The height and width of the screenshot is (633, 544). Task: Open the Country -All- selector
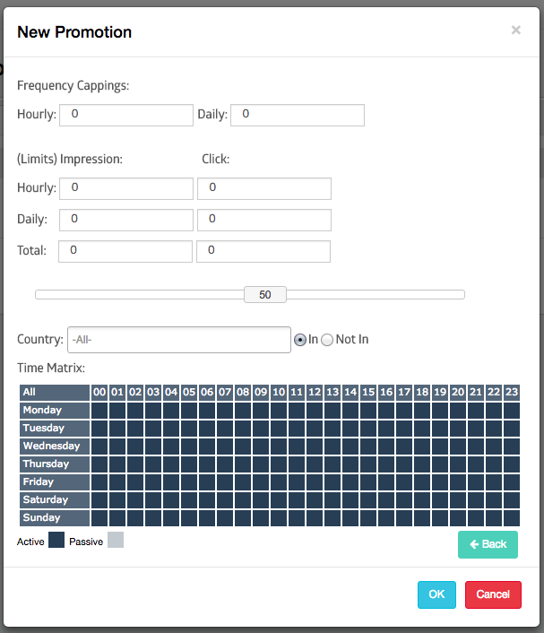coord(178,340)
